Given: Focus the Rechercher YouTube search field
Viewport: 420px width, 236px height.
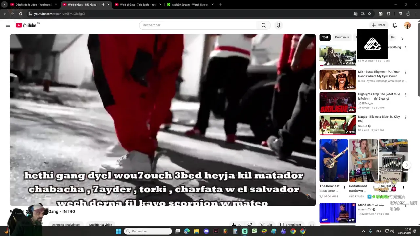Looking at the screenshot, I should click(198, 25).
